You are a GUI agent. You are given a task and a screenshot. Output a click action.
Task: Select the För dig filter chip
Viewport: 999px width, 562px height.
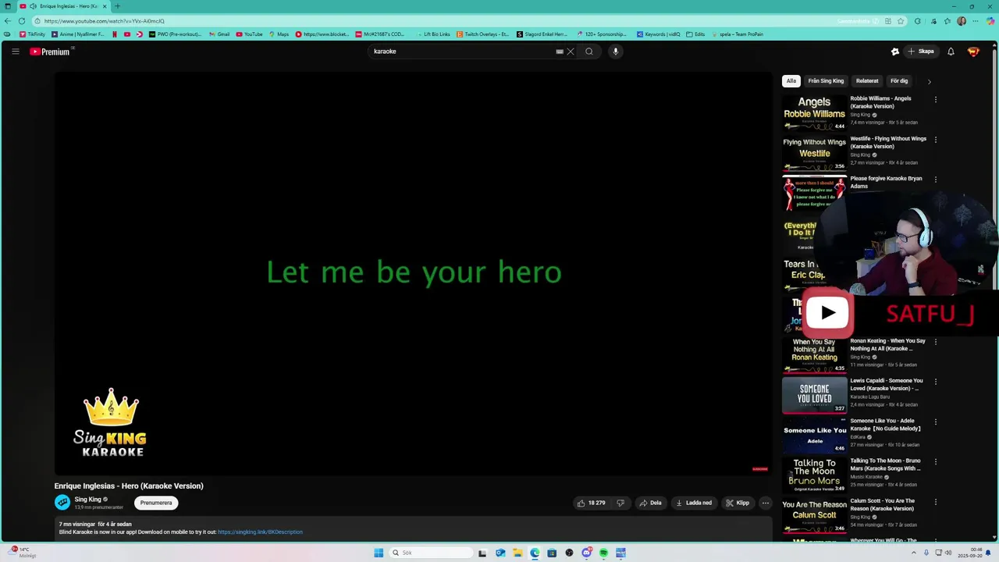coord(899,81)
